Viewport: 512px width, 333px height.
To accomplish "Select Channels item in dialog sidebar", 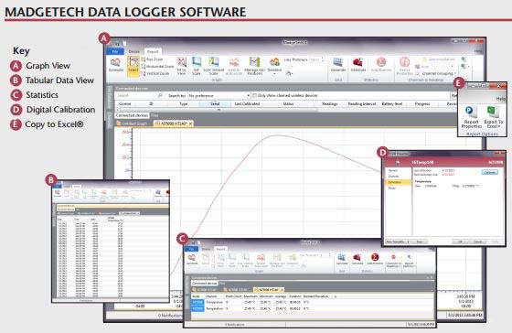I will pos(393,177).
